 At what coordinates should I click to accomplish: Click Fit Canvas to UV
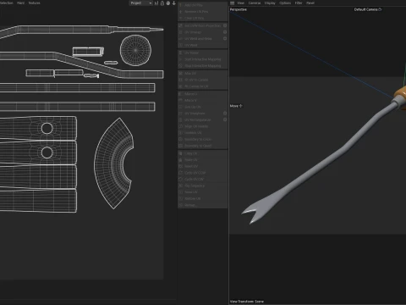point(202,86)
